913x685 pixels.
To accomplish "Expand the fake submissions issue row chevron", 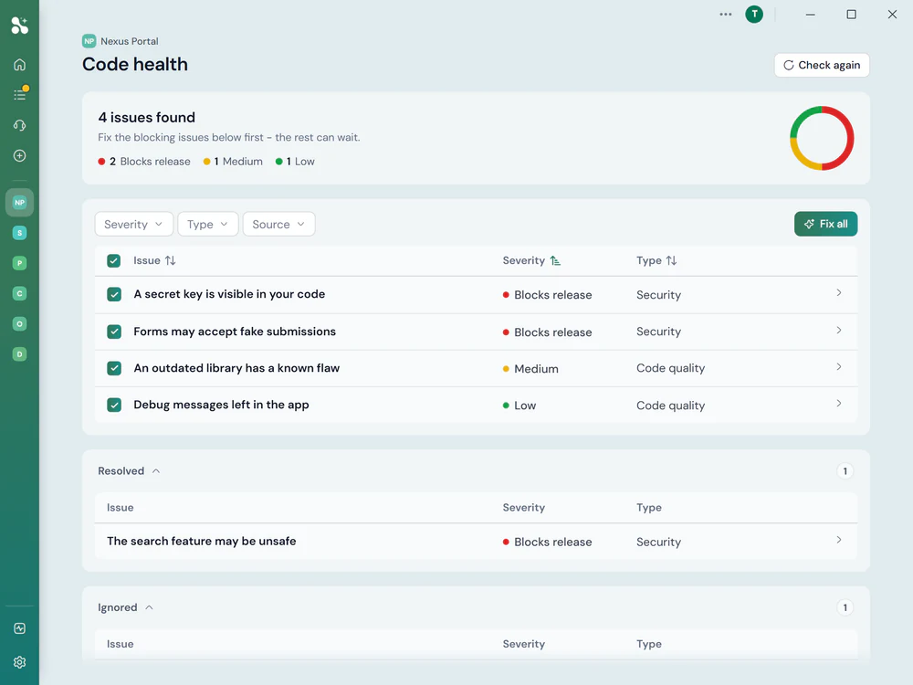I will 838,331.
